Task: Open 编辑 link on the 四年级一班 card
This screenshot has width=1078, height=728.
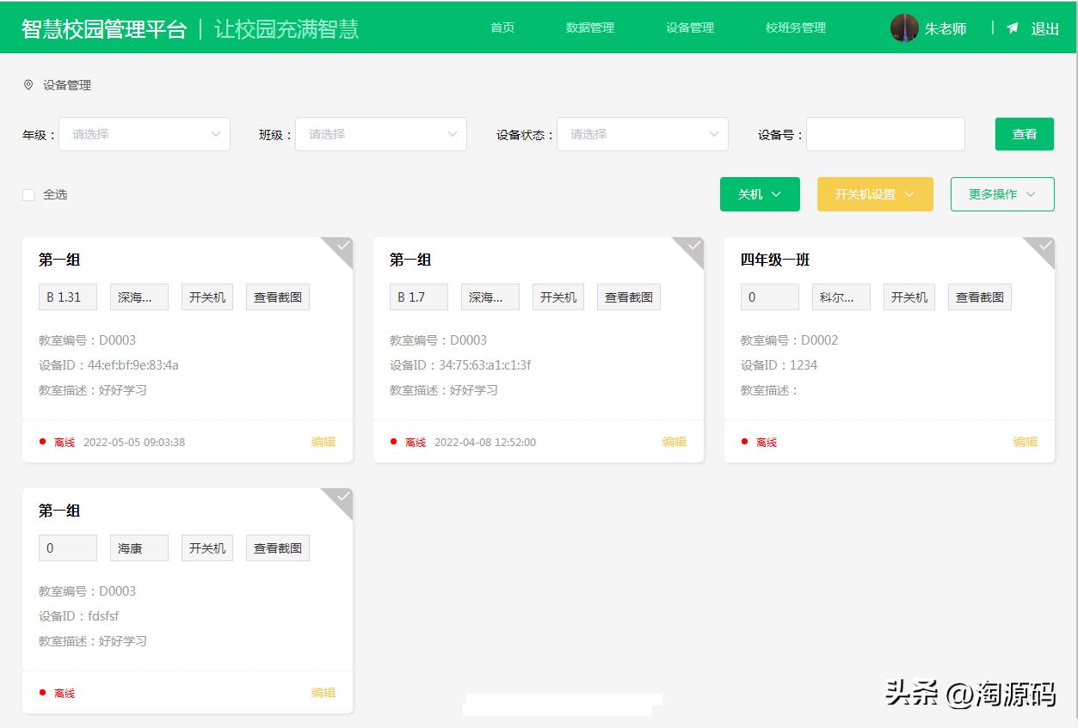Action: tap(1025, 442)
